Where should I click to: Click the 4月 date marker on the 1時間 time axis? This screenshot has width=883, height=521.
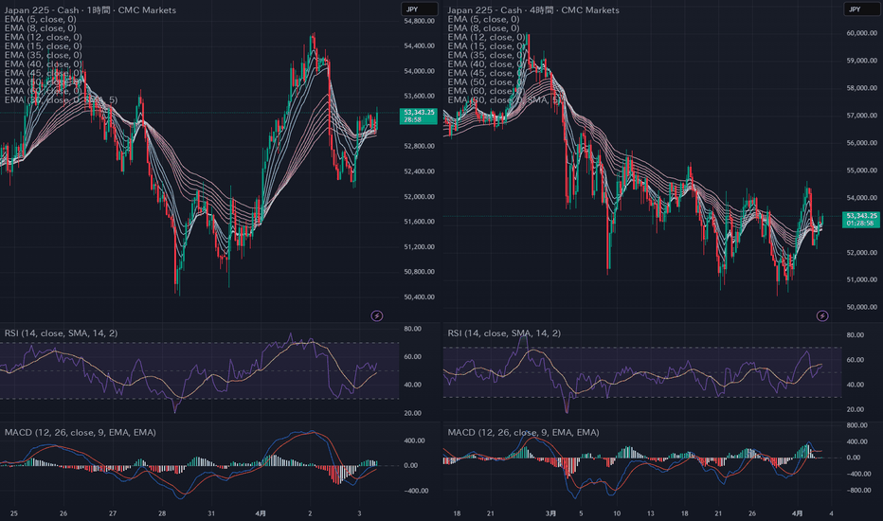coord(261,511)
